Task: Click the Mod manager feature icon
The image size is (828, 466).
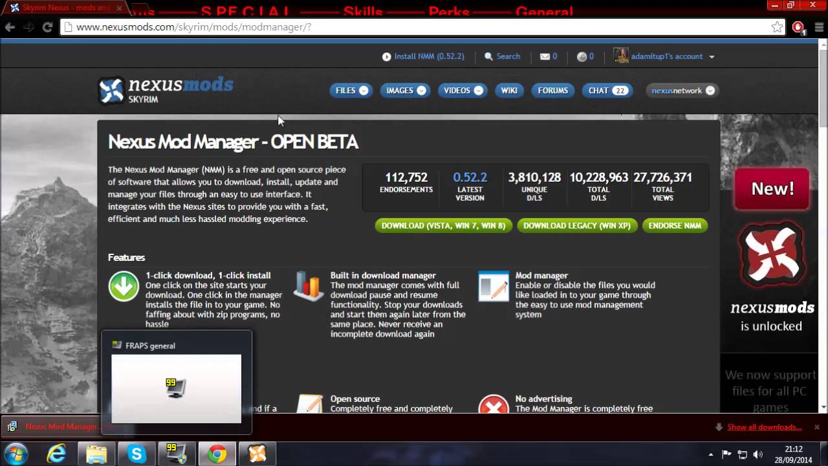Action: pos(494,286)
